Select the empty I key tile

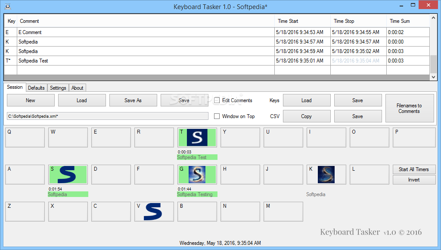[326, 137]
